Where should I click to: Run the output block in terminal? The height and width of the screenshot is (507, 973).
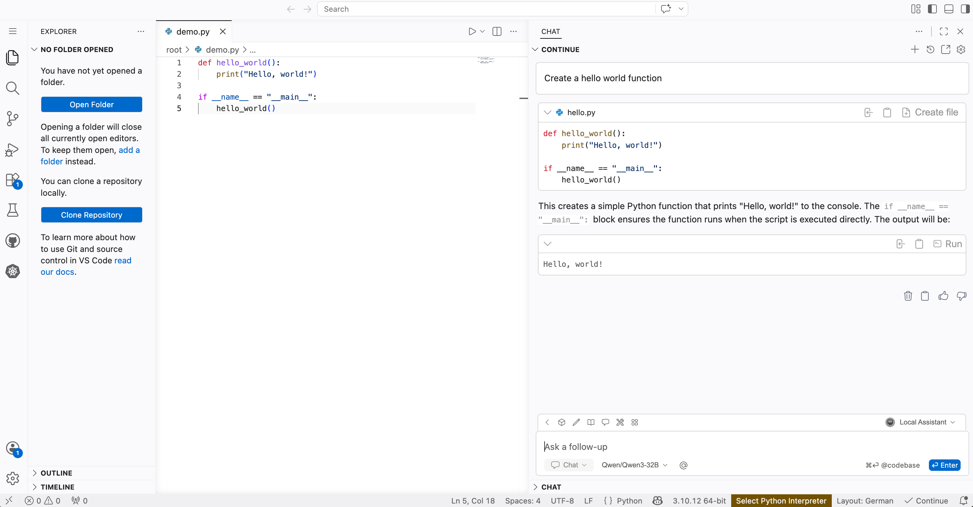(948, 244)
